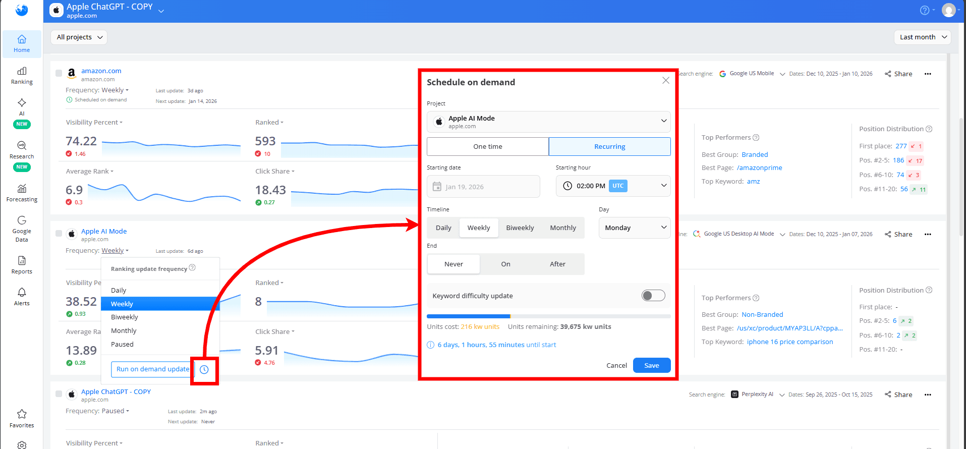
Task: Choose Recurring schedule option
Action: [610, 147]
